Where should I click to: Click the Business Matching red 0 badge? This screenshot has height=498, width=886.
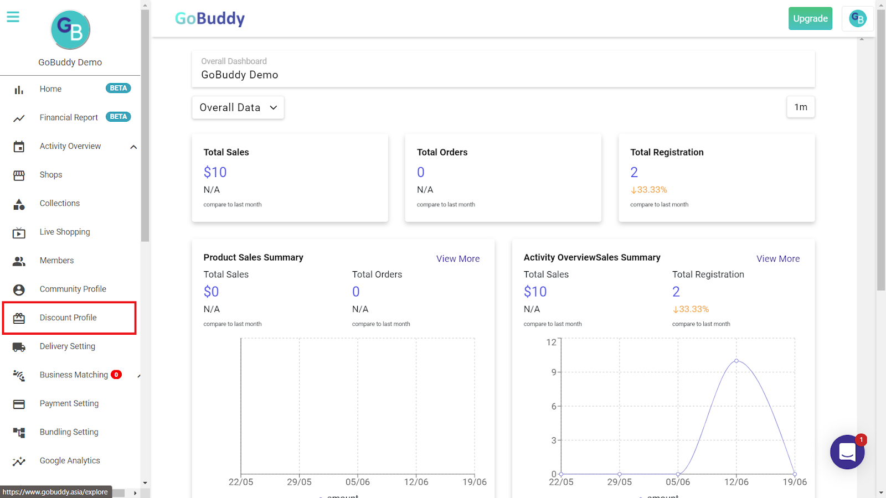(x=116, y=375)
